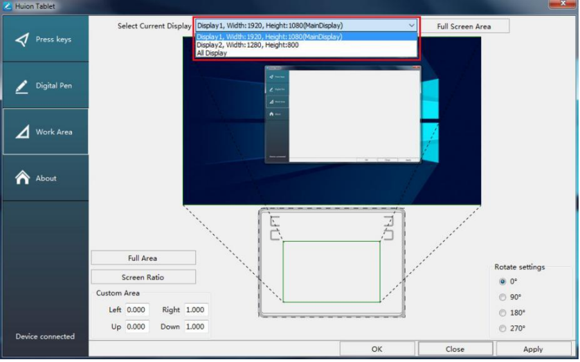Click the Press keys paper-plane icon
Viewport: 580px width, 362px height.
(22, 39)
